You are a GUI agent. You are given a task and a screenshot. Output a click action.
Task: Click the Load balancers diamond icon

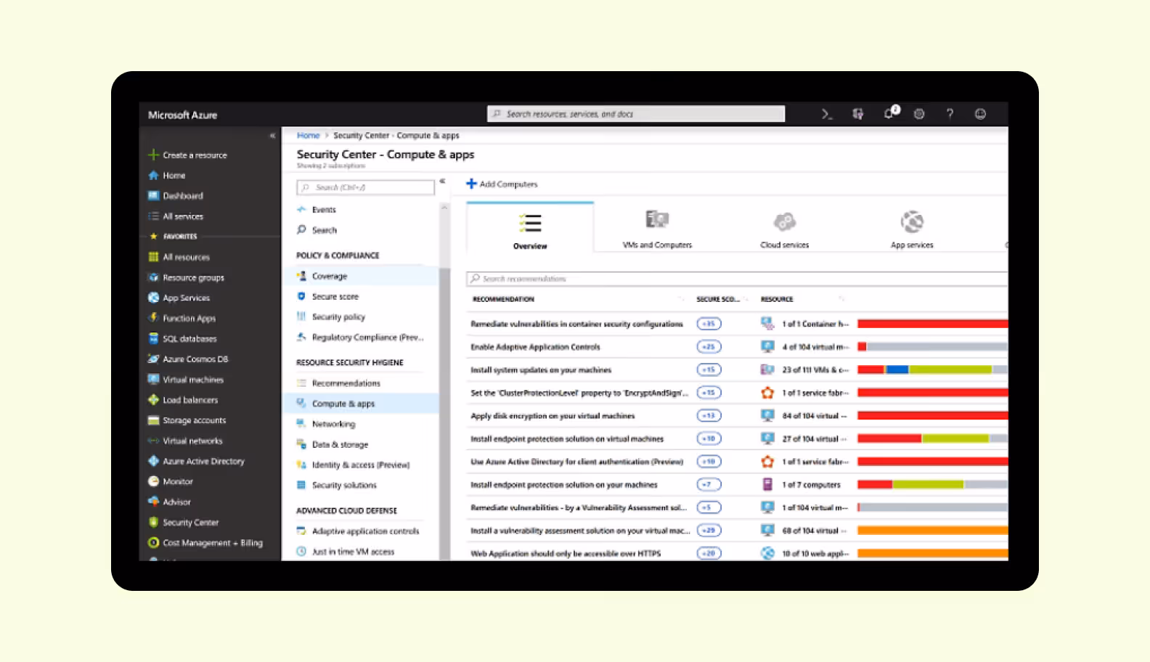153,399
